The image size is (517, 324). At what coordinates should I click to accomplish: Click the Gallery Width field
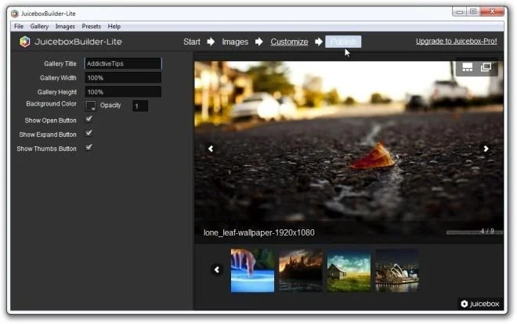tap(123, 77)
